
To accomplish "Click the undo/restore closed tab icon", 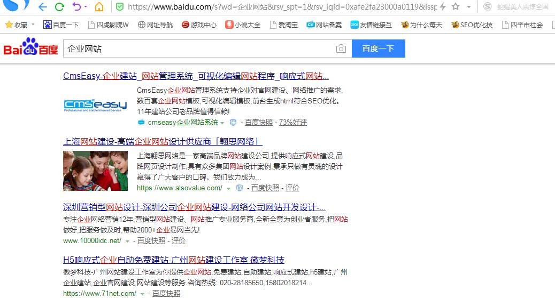I will 76,7.
